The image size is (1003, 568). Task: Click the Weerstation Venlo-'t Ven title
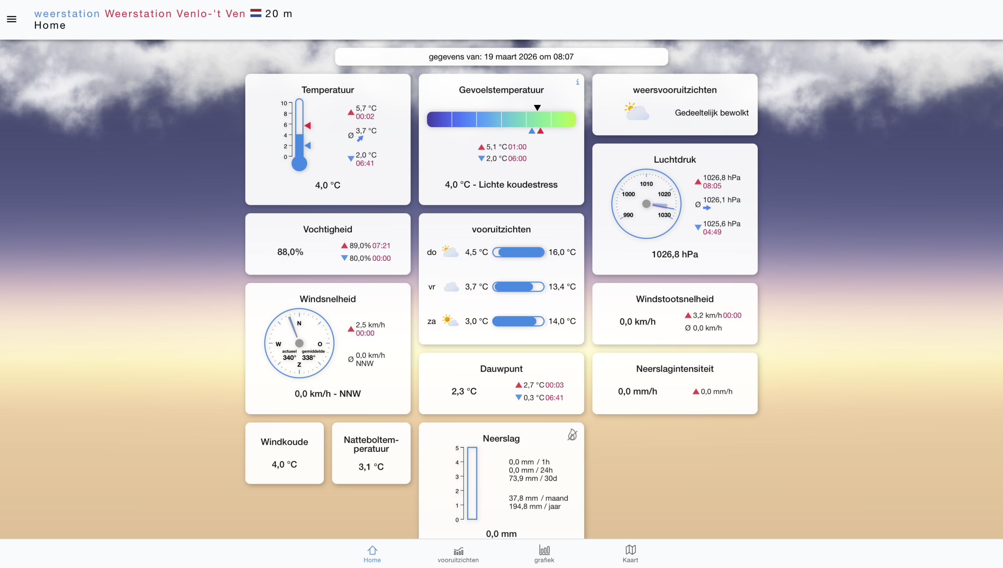tap(175, 14)
